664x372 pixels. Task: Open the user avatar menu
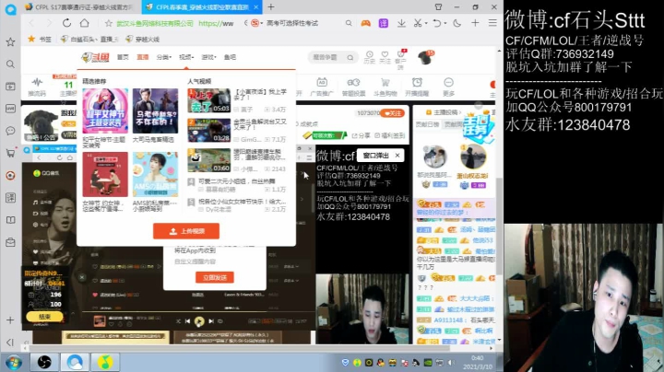coord(425,57)
